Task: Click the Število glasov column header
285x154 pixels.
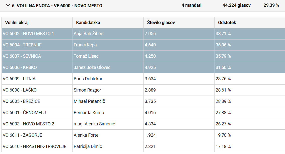Action: tap(161, 23)
